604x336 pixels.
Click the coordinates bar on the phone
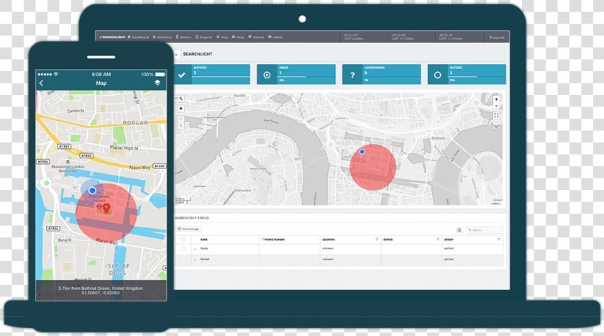pos(101,291)
